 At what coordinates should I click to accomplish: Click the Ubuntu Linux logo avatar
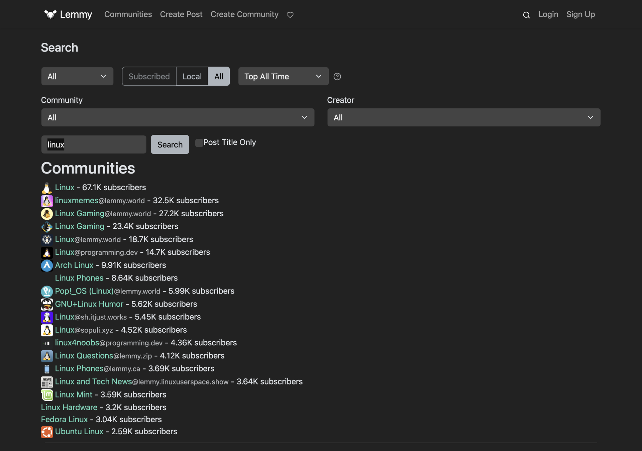[47, 432]
